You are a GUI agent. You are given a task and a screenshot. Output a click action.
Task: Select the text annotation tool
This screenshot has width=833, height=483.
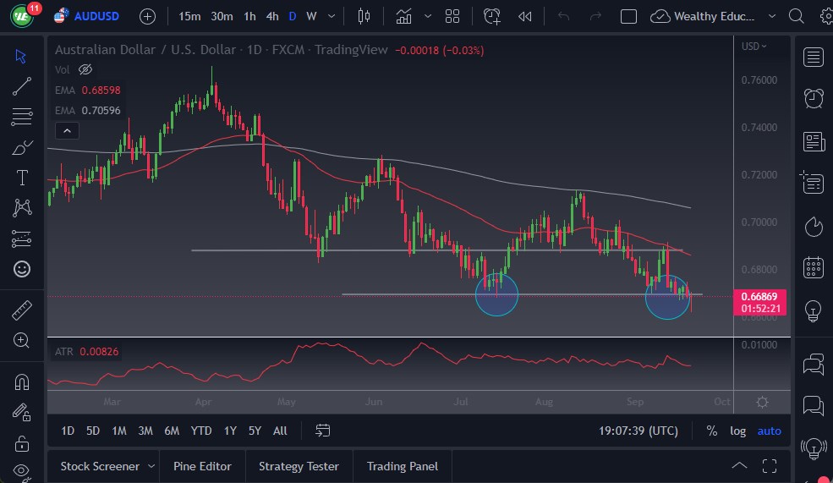tap(23, 178)
